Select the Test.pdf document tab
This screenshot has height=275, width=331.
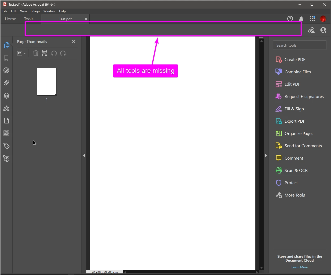coord(65,19)
